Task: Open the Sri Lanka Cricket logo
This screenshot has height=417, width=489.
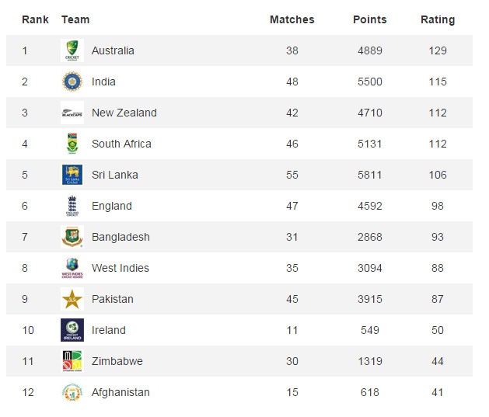Action: click(x=72, y=175)
